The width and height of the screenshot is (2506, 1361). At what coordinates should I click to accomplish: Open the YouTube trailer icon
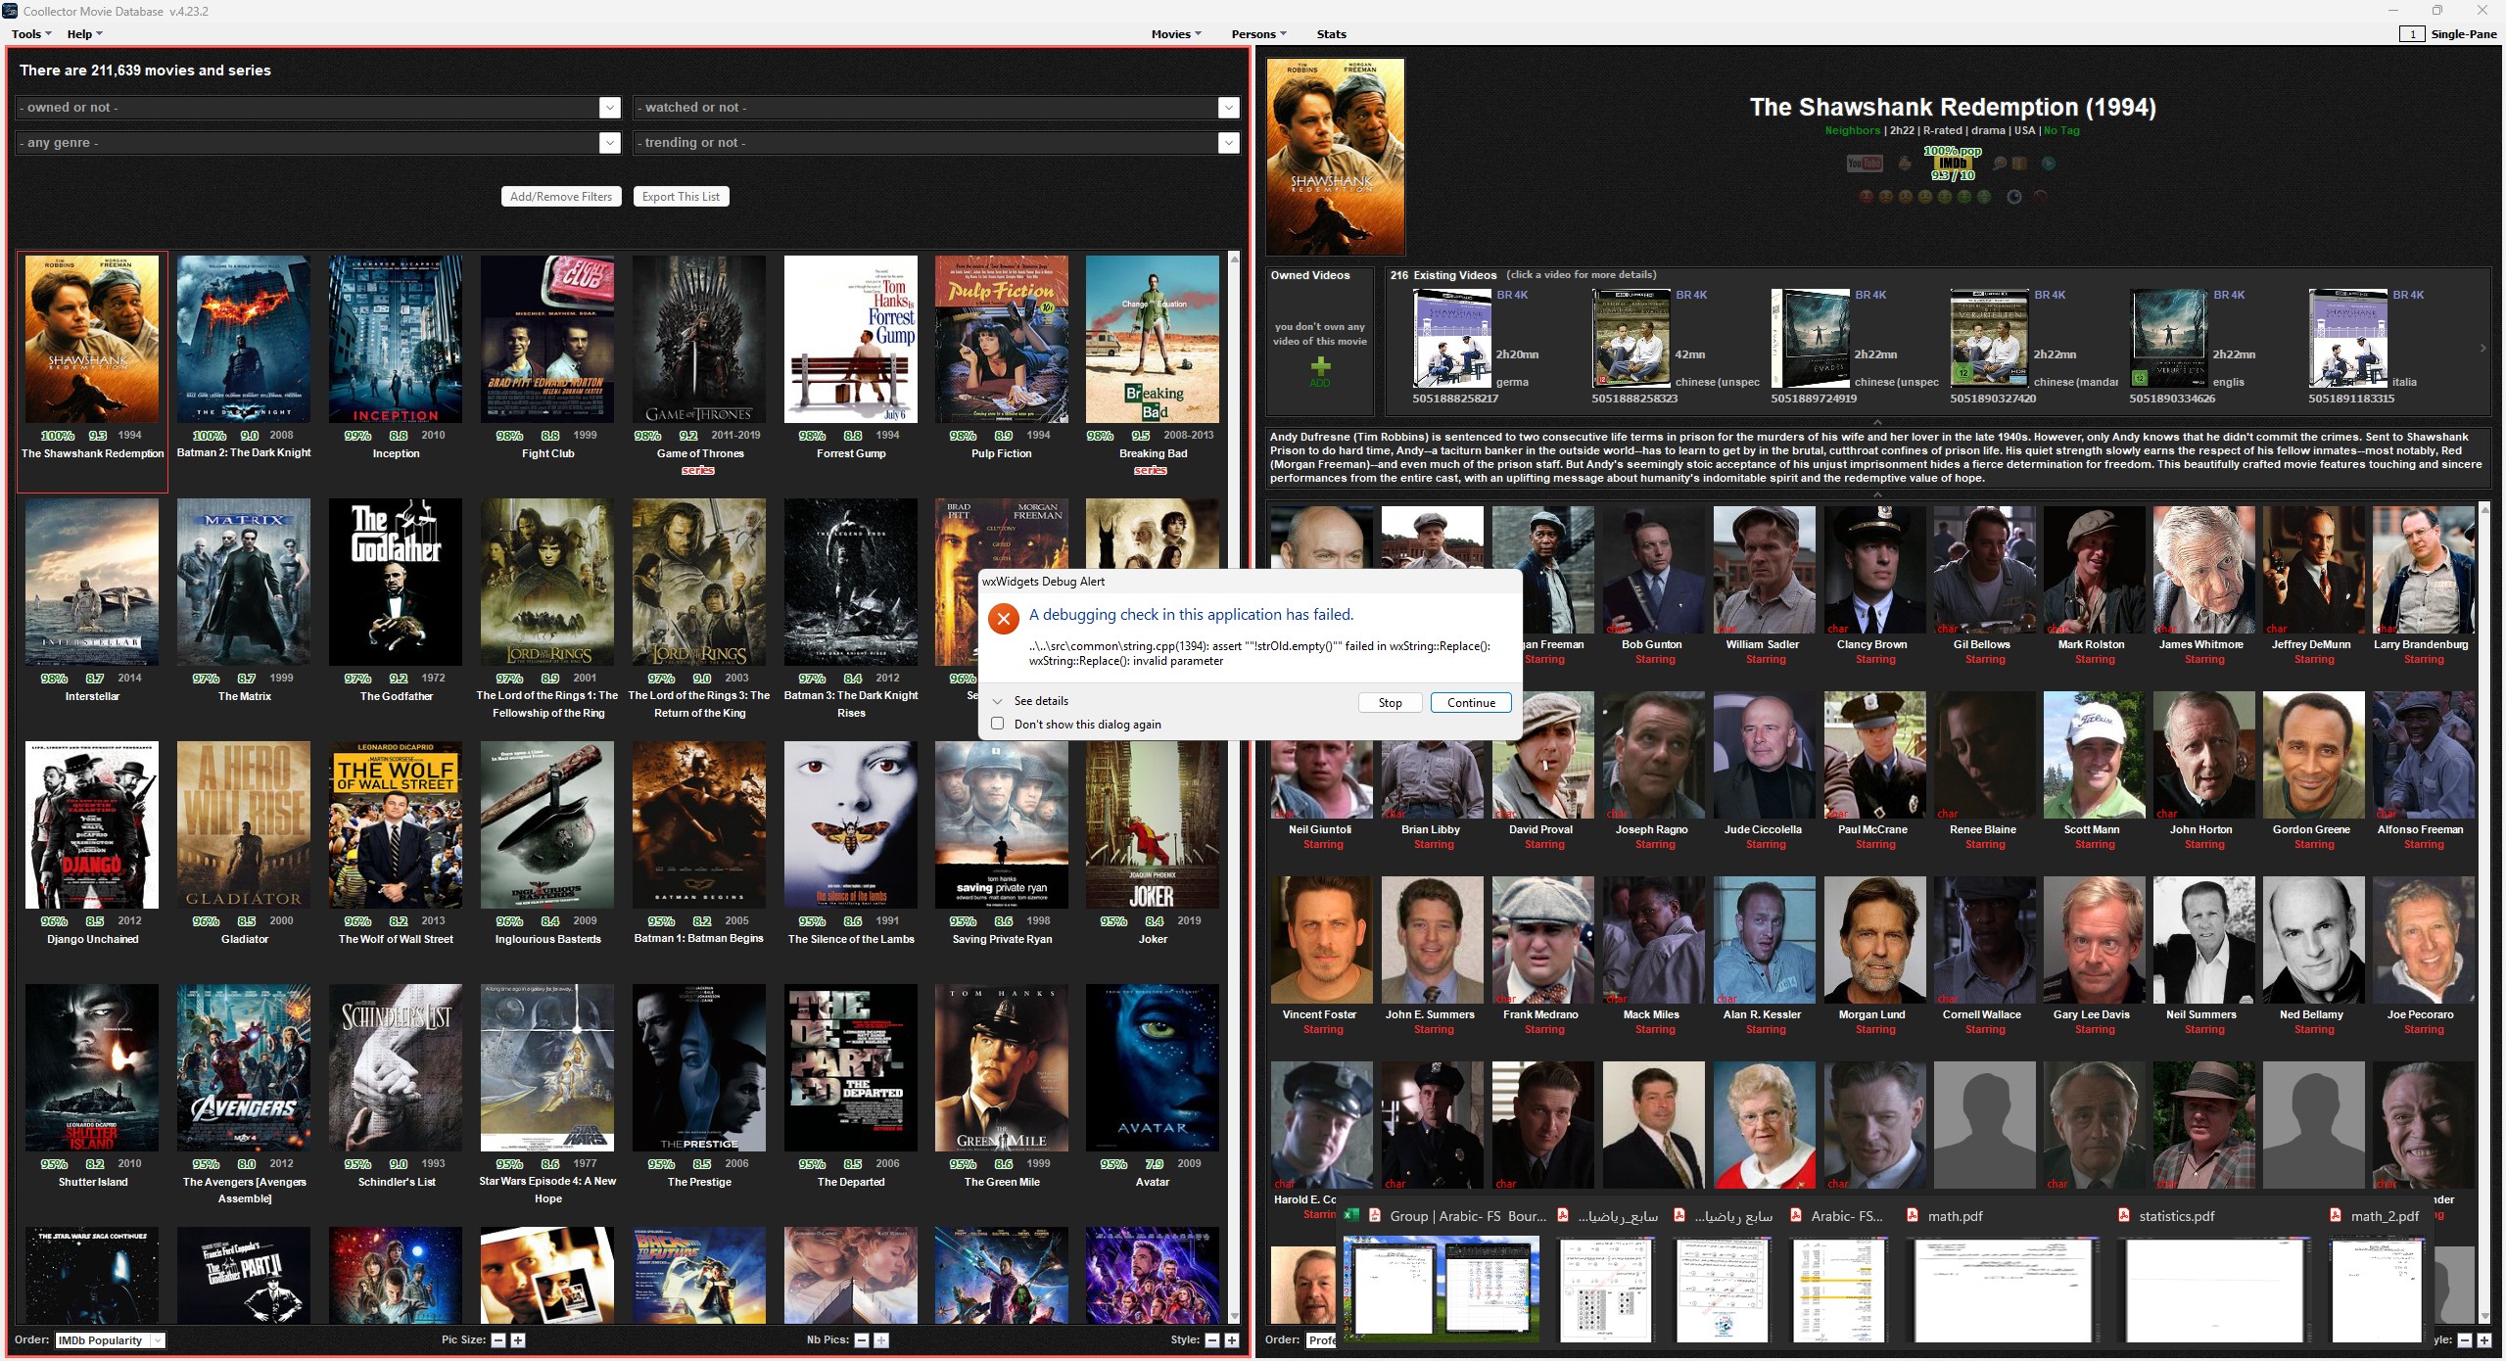click(x=1865, y=164)
